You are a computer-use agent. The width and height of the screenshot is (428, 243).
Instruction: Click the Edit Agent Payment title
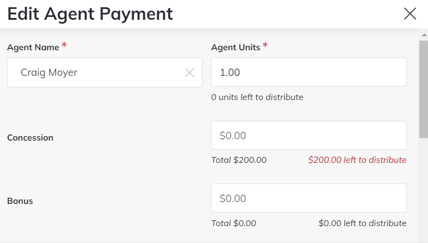pos(90,14)
